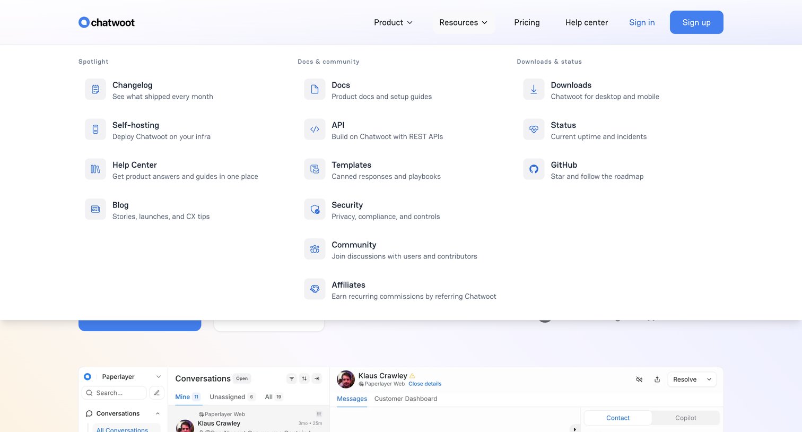
Task: Click the Self-hosting icon
Action: tap(95, 129)
